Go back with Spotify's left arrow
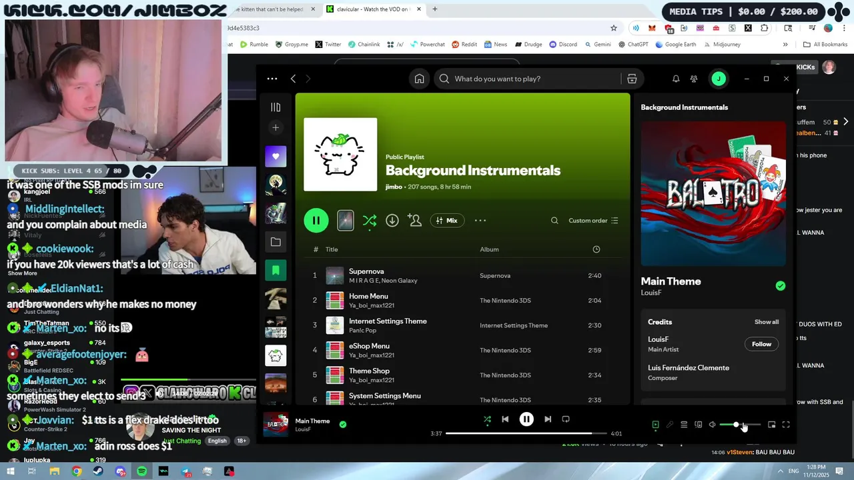 (x=293, y=79)
